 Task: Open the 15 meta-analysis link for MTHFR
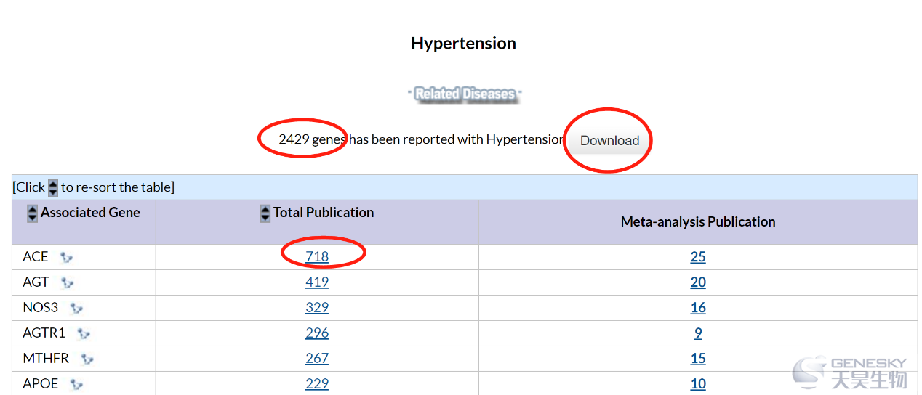(698, 358)
